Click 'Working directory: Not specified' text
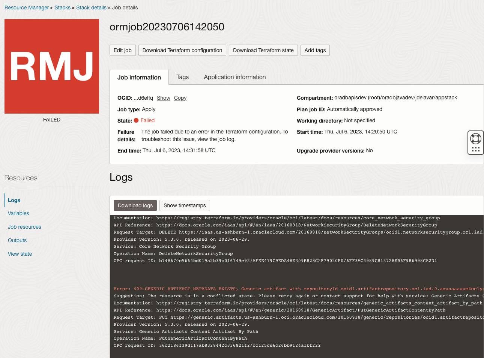The height and width of the screenshot is (358, 484). point(336,120)
